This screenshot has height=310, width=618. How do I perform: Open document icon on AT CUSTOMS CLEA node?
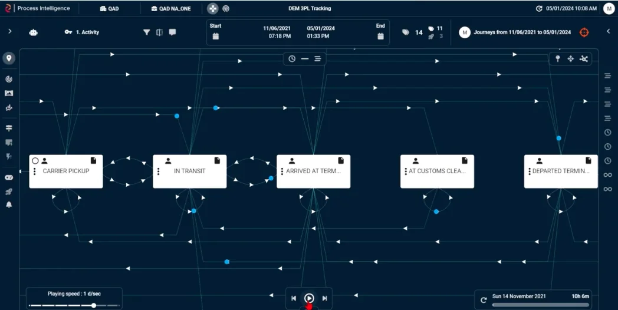[465, 160]
